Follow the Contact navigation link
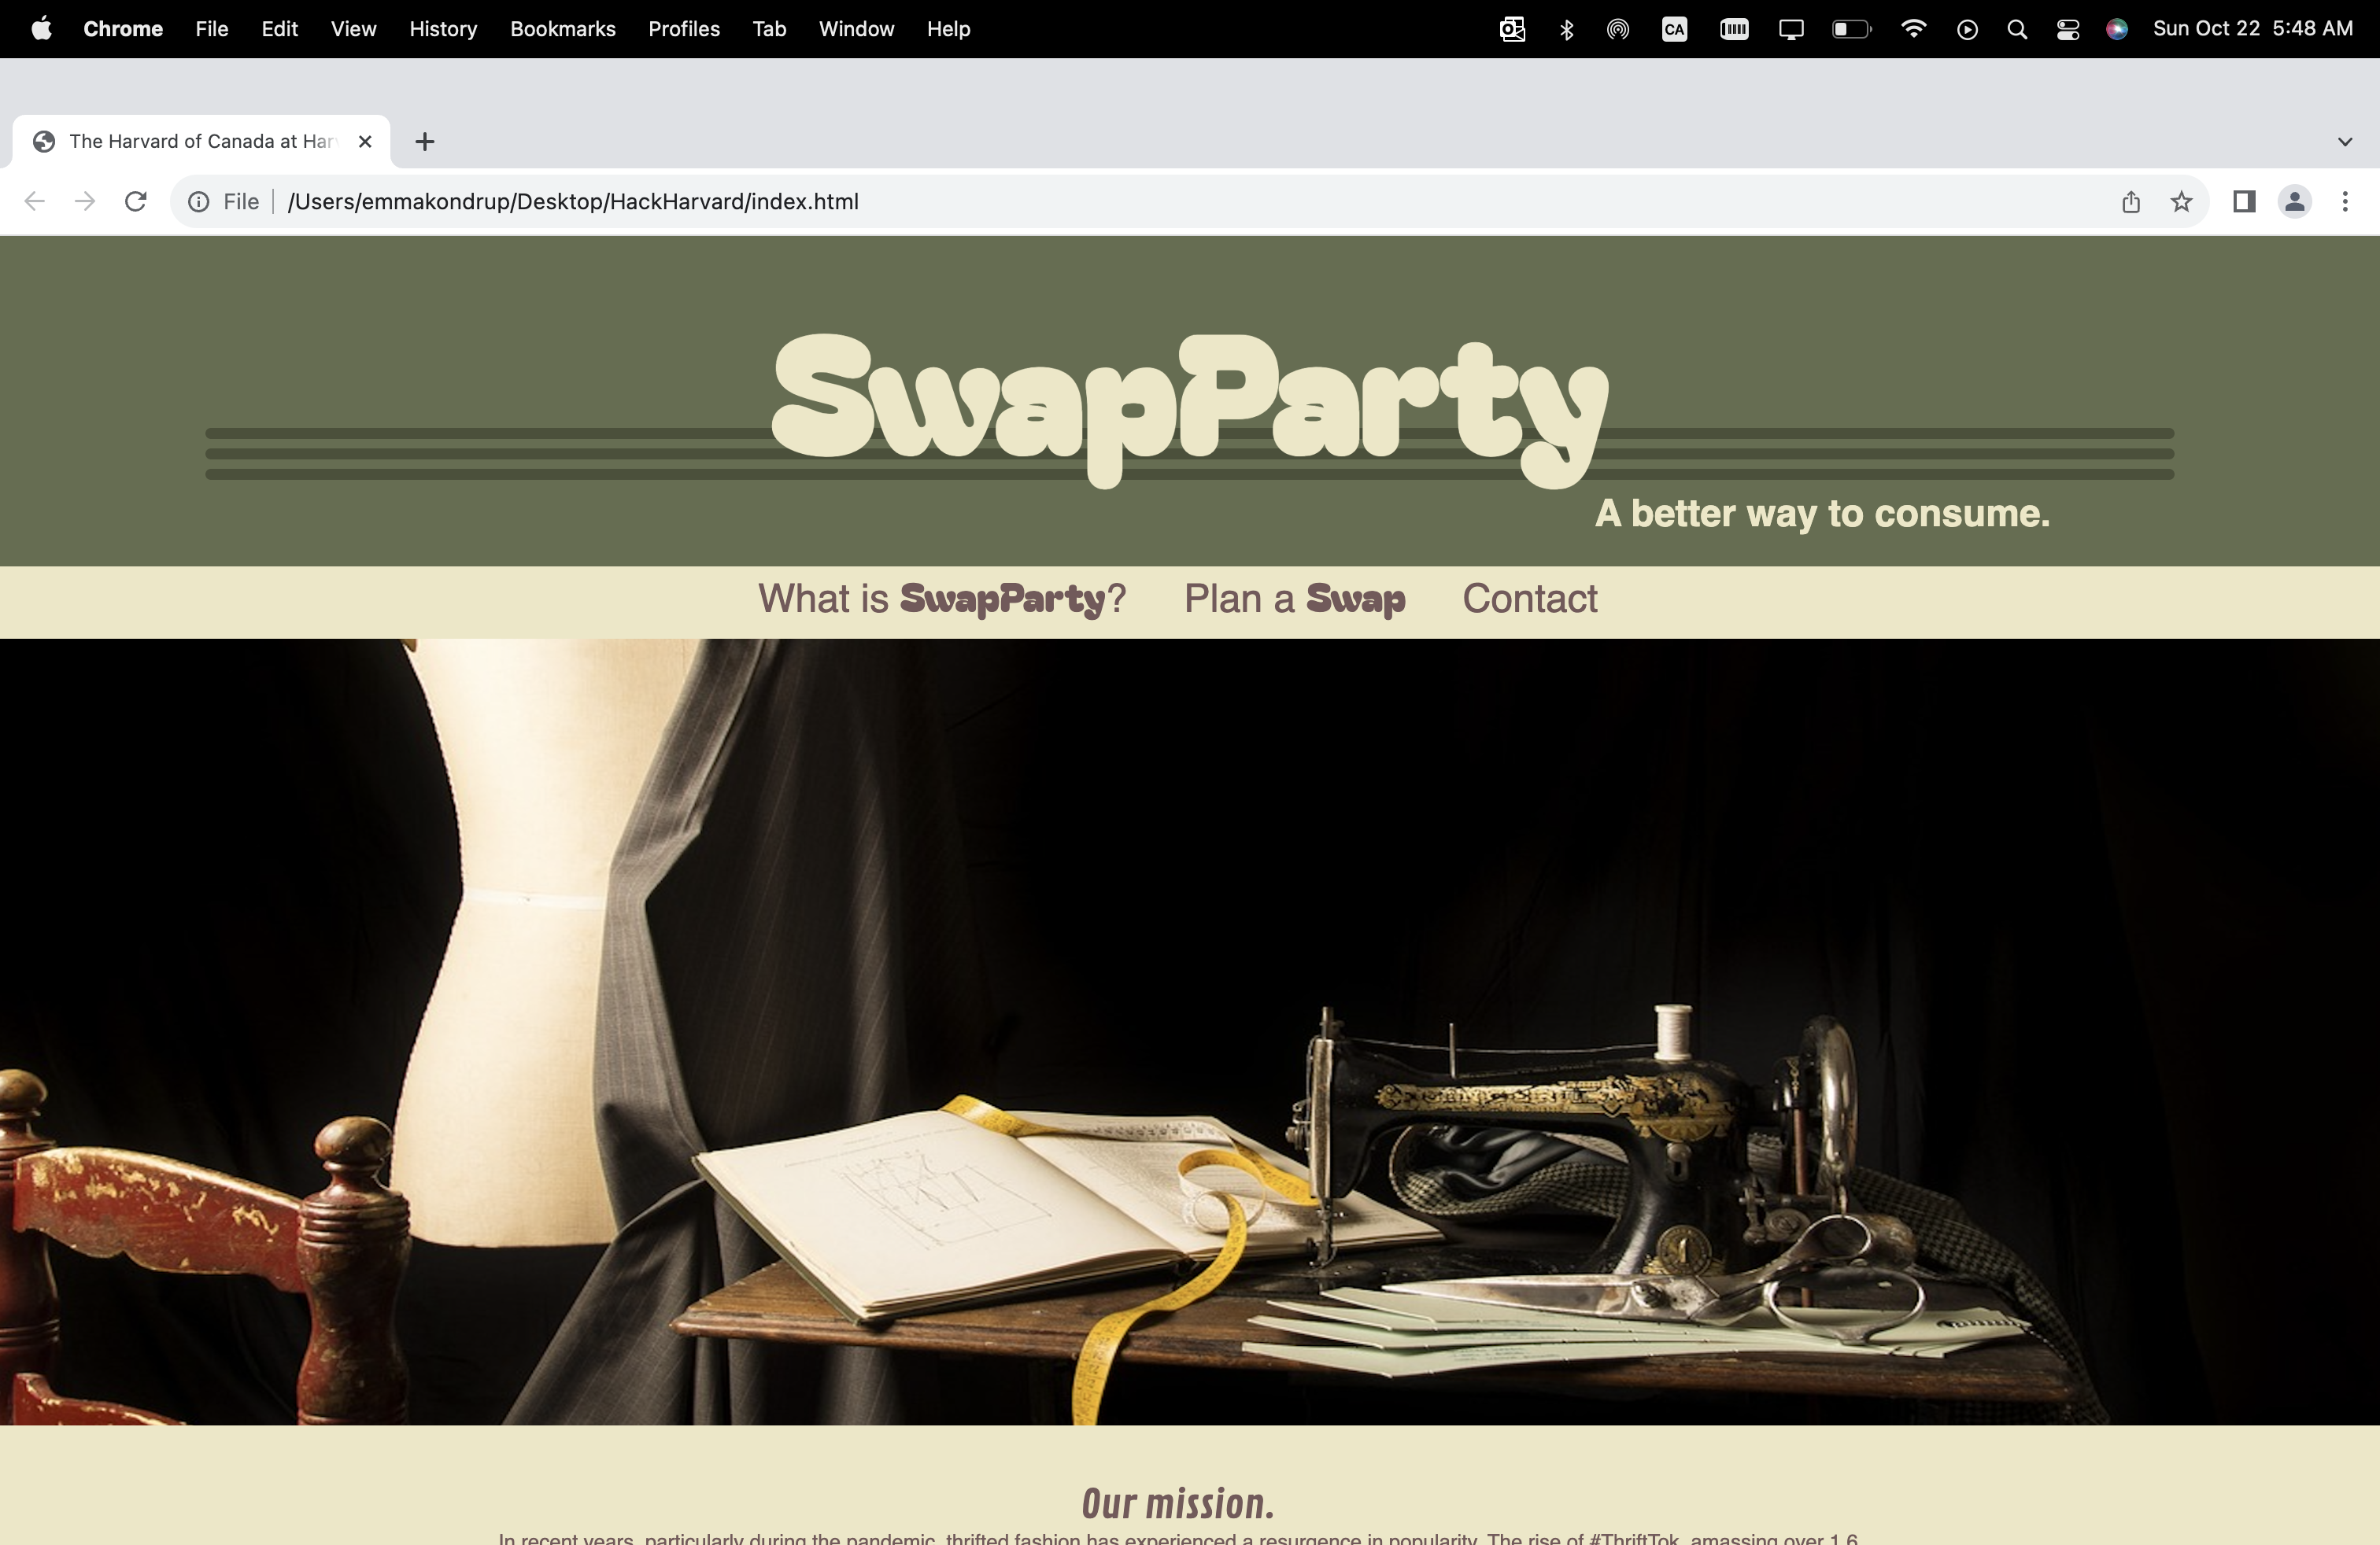This screenshot has height=1545, width=2380. click(x=1529, y=599)
